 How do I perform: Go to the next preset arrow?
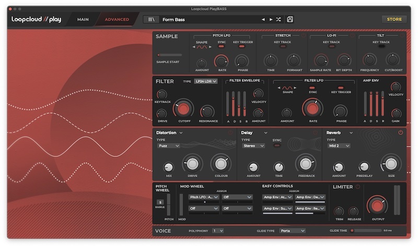pos(271,19)
